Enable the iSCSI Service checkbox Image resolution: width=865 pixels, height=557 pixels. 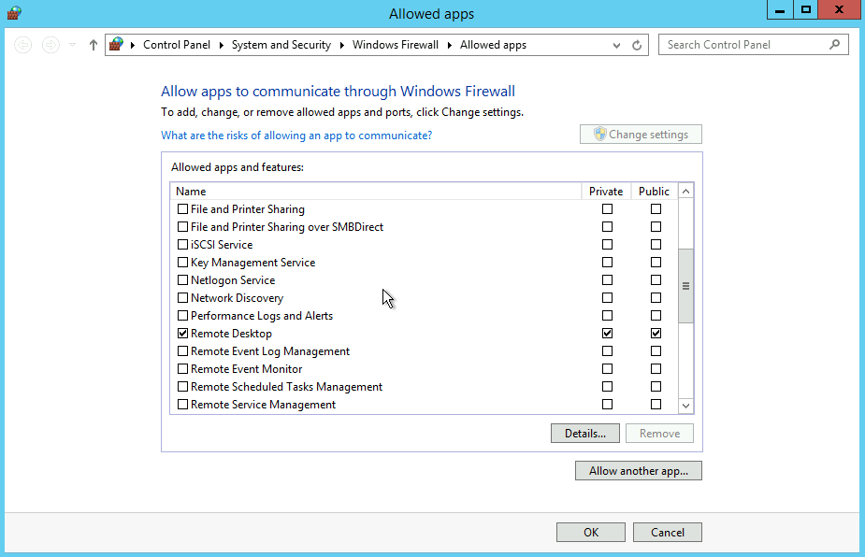pyautogui.click(x=182, y=244)
